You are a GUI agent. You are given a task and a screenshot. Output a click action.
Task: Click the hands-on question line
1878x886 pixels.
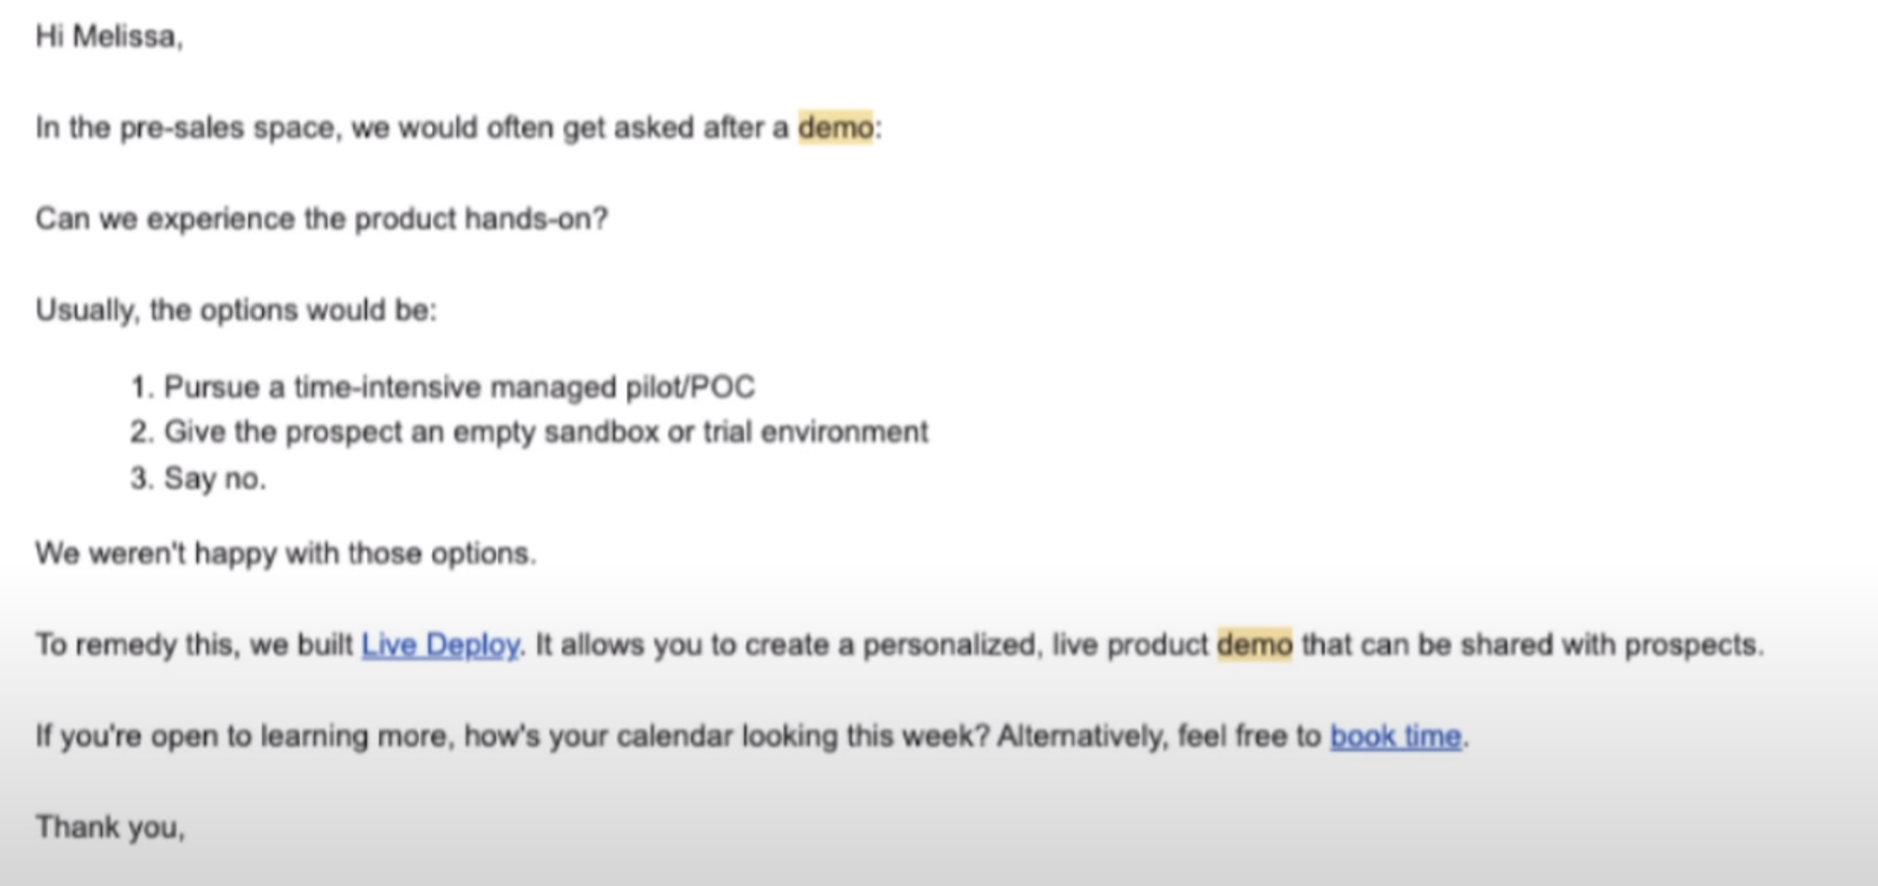(321, 219)
